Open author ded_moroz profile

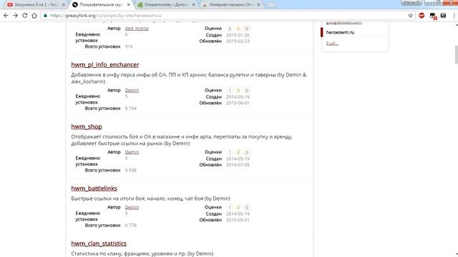pos(137,29)
